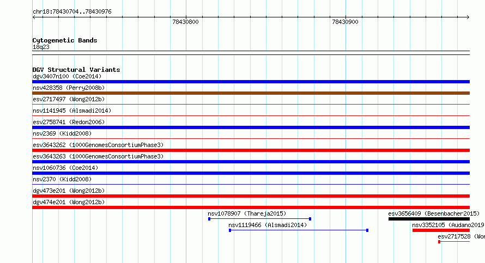Screen dimensions: 485x263
Task: Click the red bar under esv3643262
Action: (x=251, y=150)
